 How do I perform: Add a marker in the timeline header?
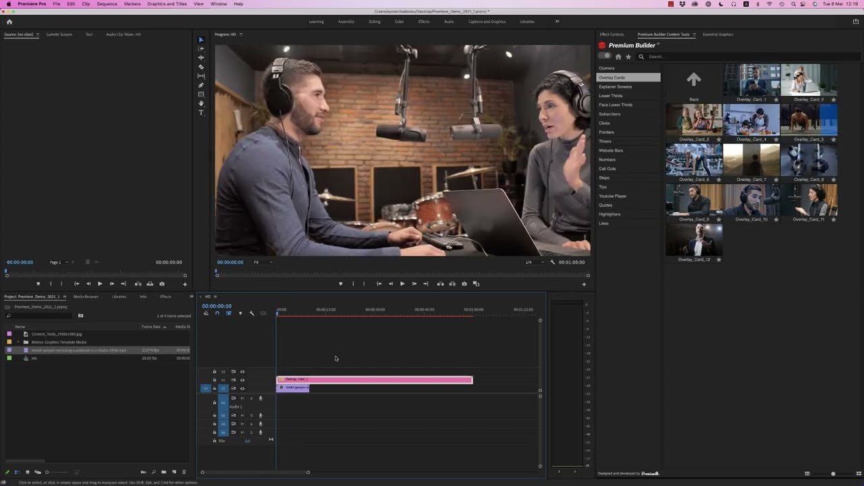[240, 313]
